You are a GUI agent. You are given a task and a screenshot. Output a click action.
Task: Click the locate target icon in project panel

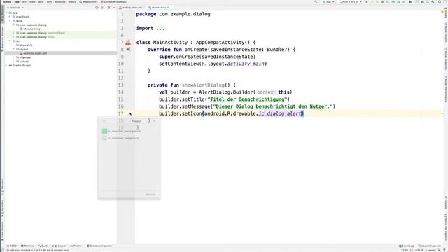click(x=97, y=8)
